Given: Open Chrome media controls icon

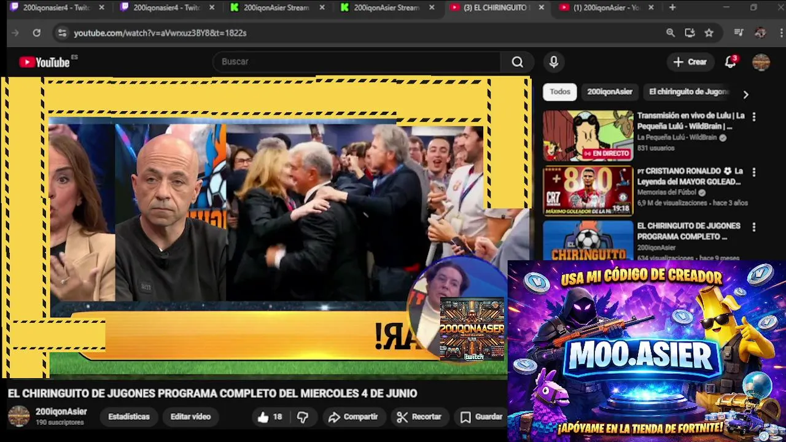Looking at the screenshot, I should coord(739,33).
